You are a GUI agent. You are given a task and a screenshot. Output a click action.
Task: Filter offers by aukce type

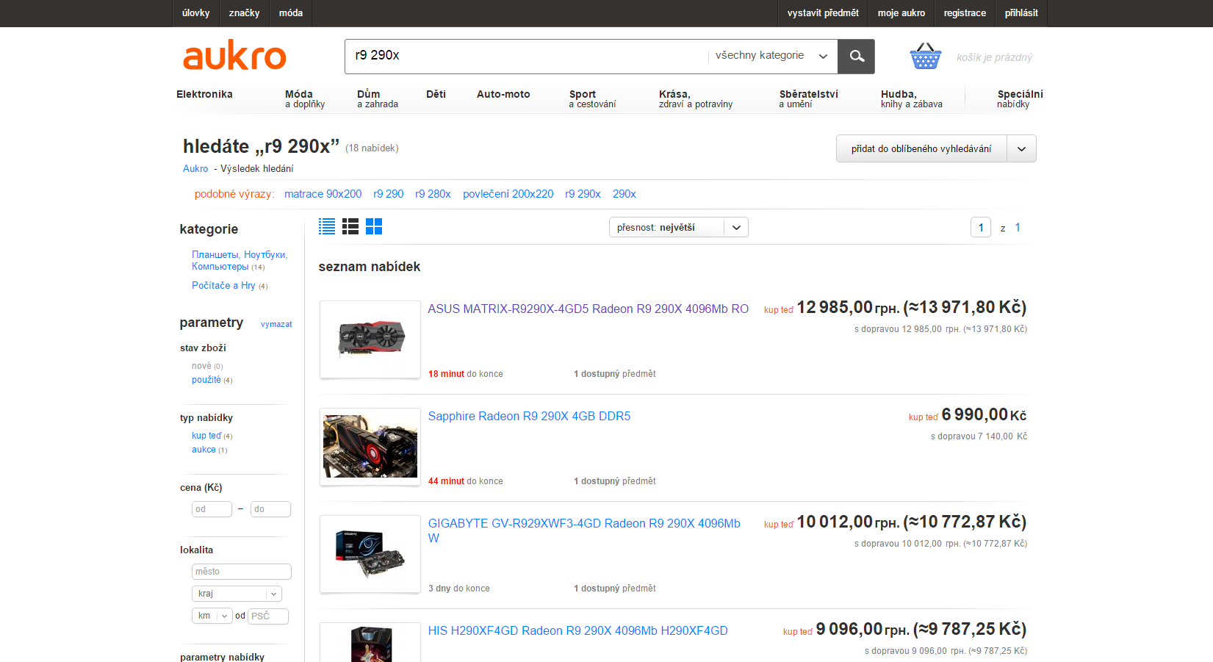click(204, 450)
